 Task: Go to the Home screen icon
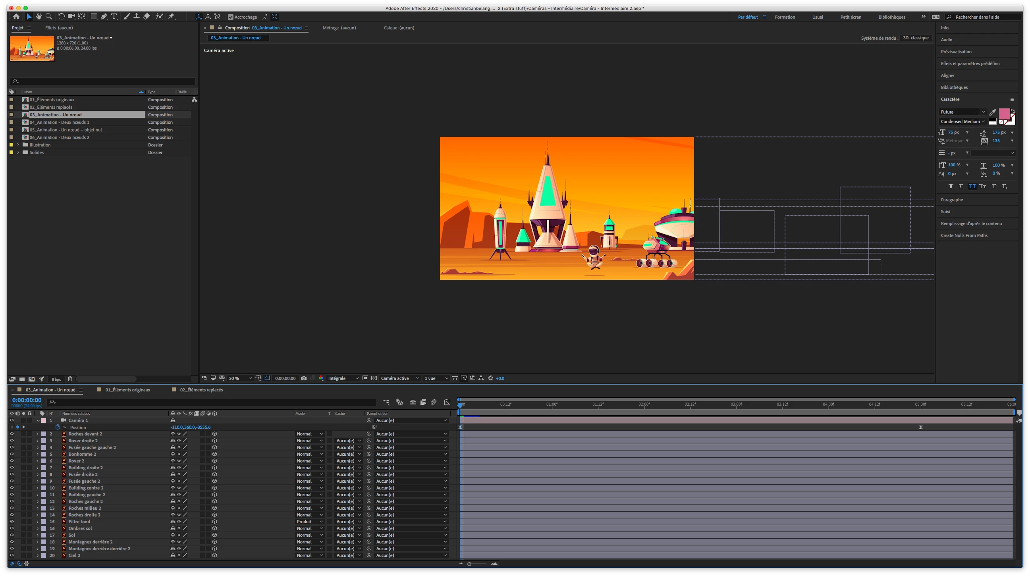pos(16,16)
